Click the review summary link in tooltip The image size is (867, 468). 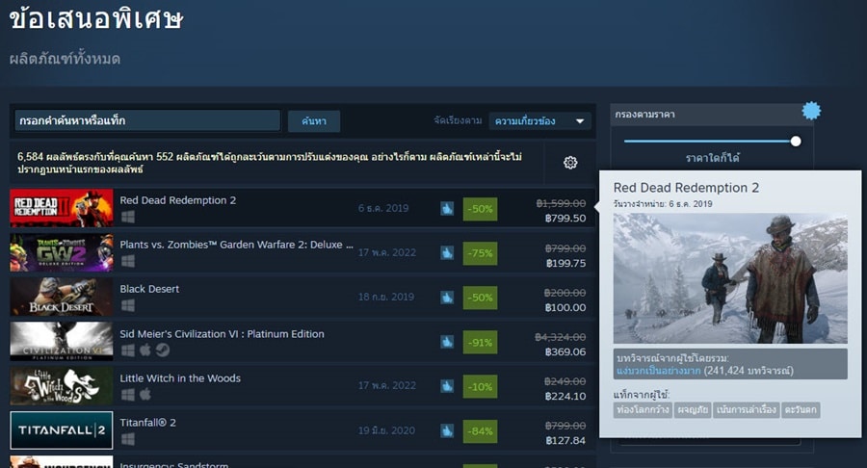(659, 370)
